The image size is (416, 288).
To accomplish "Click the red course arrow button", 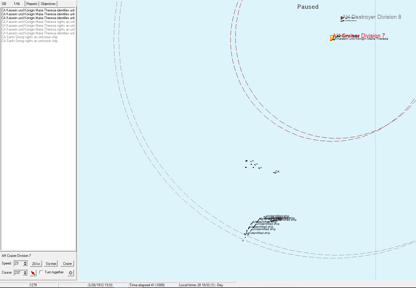I will [33, 273].
